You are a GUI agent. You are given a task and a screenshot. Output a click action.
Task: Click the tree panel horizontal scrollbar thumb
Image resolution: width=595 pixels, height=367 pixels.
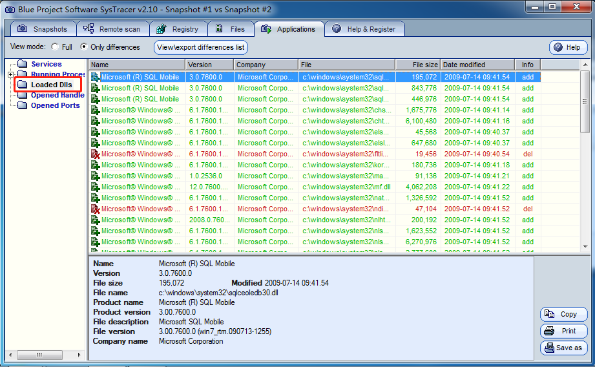pyautogui.click(x=39, y=355)
